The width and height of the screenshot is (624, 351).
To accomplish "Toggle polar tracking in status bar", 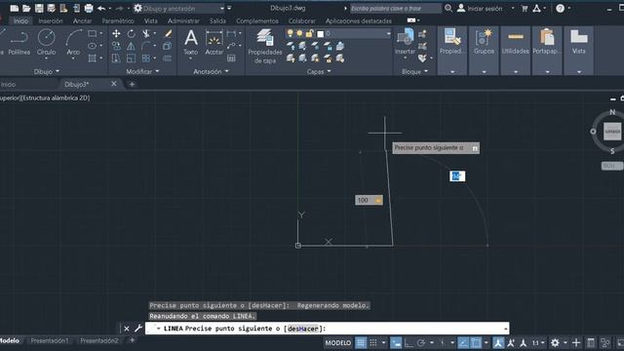I will (x=421, y=342).
